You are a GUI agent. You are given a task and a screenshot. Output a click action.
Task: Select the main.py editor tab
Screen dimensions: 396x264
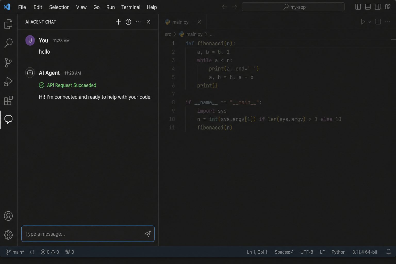183,22
